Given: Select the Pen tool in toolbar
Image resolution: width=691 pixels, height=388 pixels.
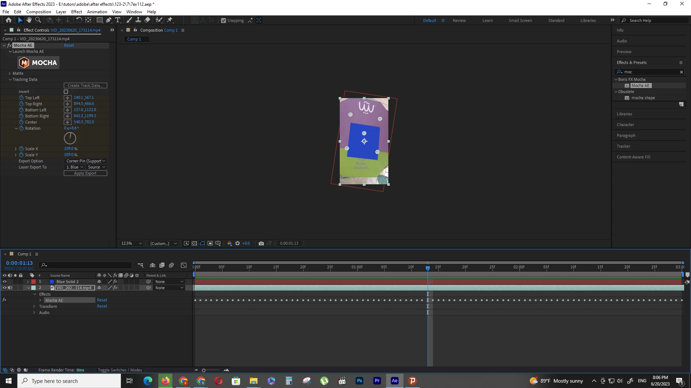Looking at the screenshot, I should pyautogui.click(x=109, y=20).
